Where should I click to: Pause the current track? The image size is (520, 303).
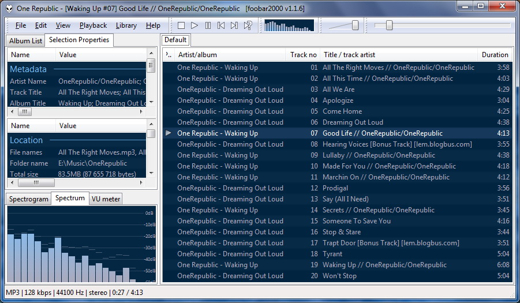208,25
